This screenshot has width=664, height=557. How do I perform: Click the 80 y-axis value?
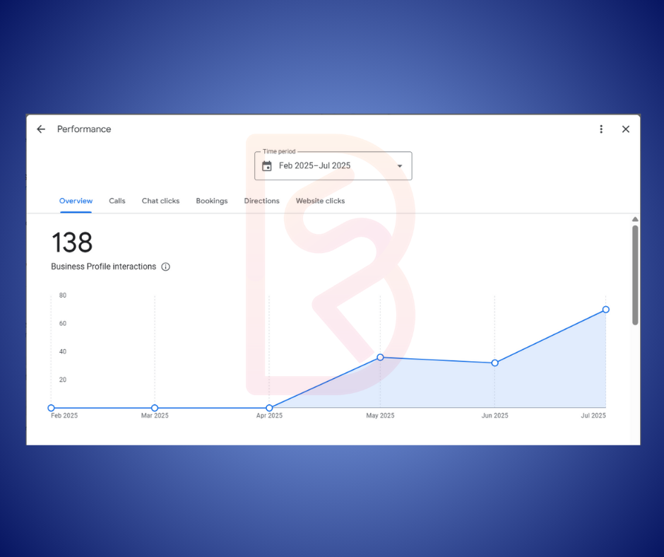[63, 295]
